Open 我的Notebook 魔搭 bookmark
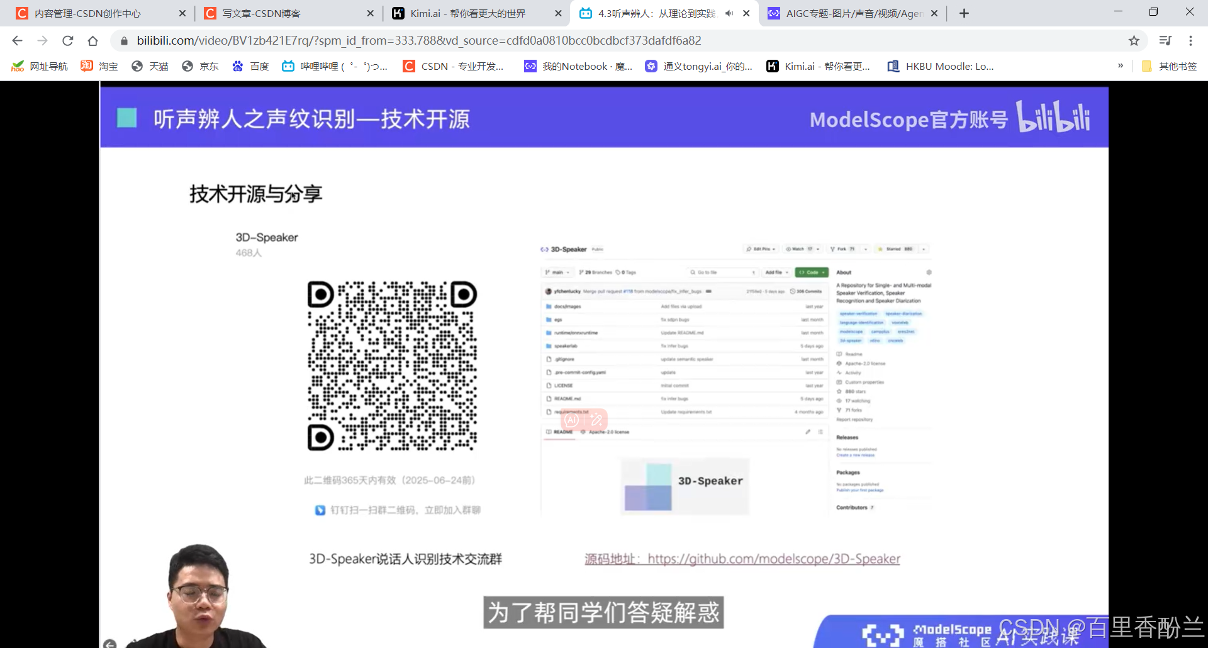The height and width of the screenshot is (648, 1208). point(578,66)
